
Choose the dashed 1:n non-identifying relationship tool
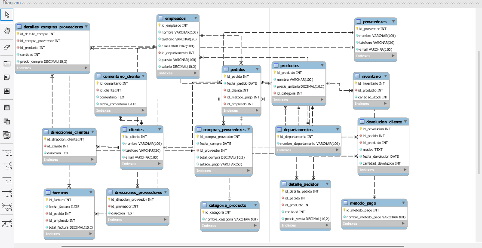[7, 166]
